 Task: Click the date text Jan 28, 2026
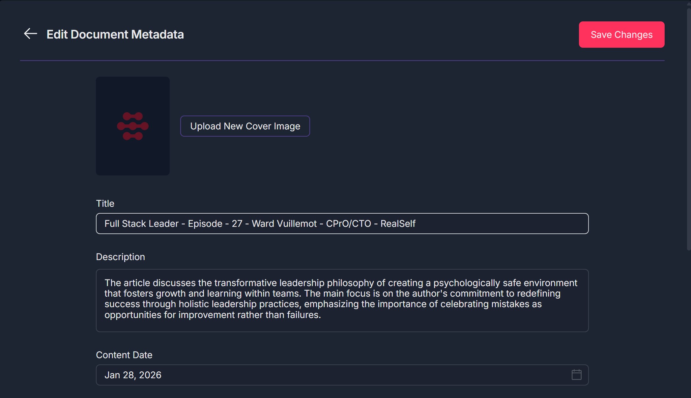tap(133, 375)
